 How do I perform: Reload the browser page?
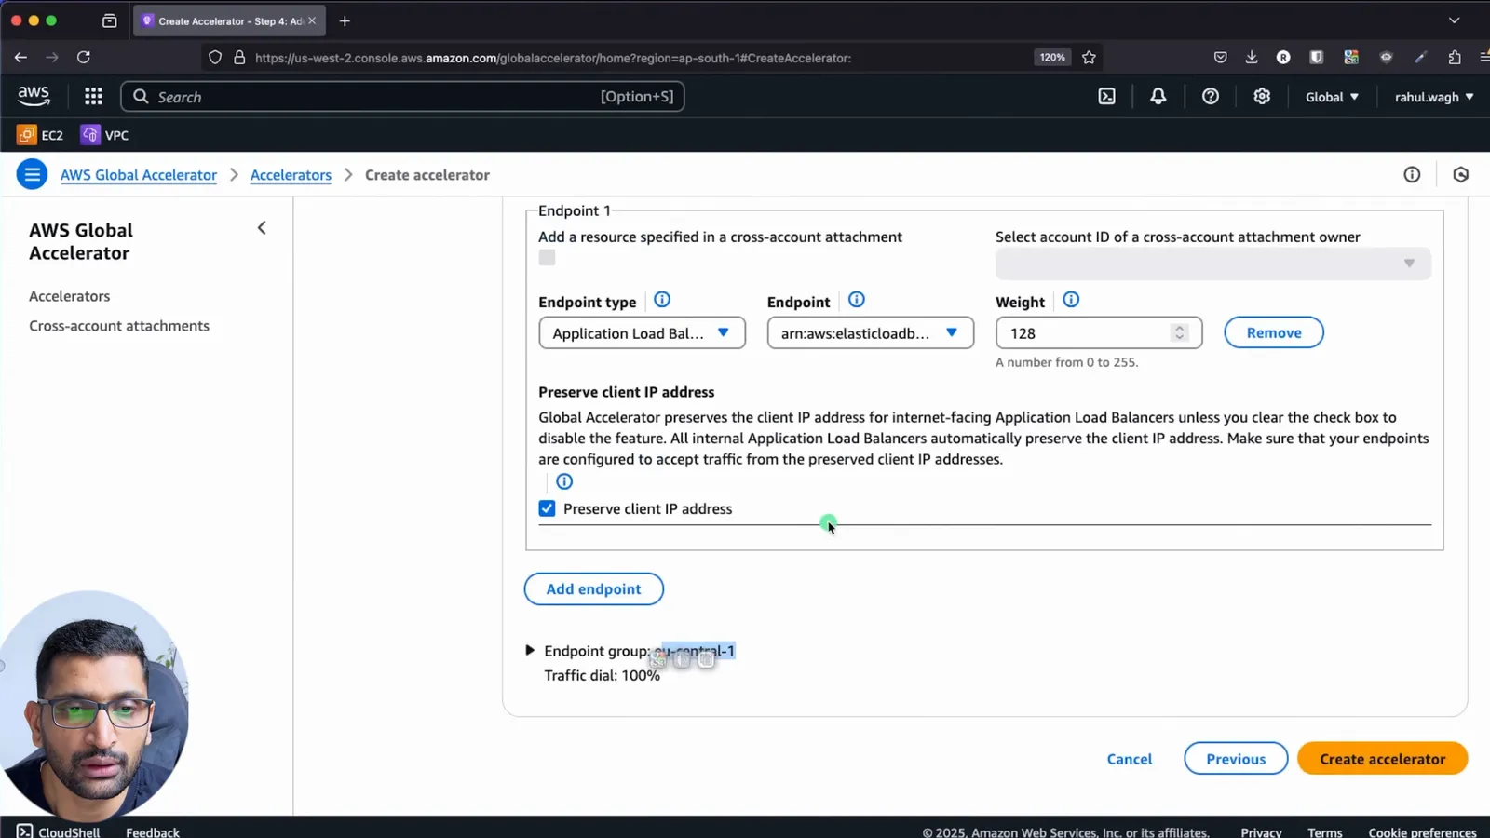click(84, 57)
